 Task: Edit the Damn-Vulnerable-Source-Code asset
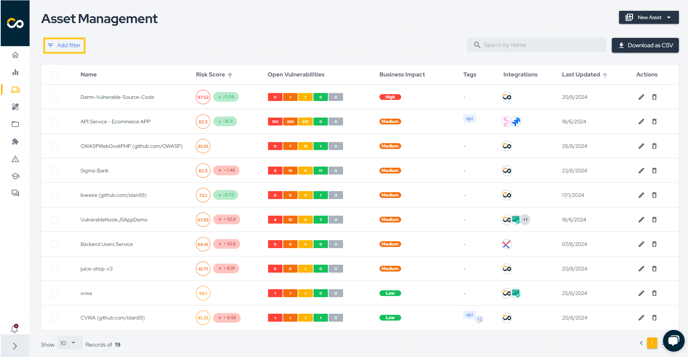pos(641,97)
